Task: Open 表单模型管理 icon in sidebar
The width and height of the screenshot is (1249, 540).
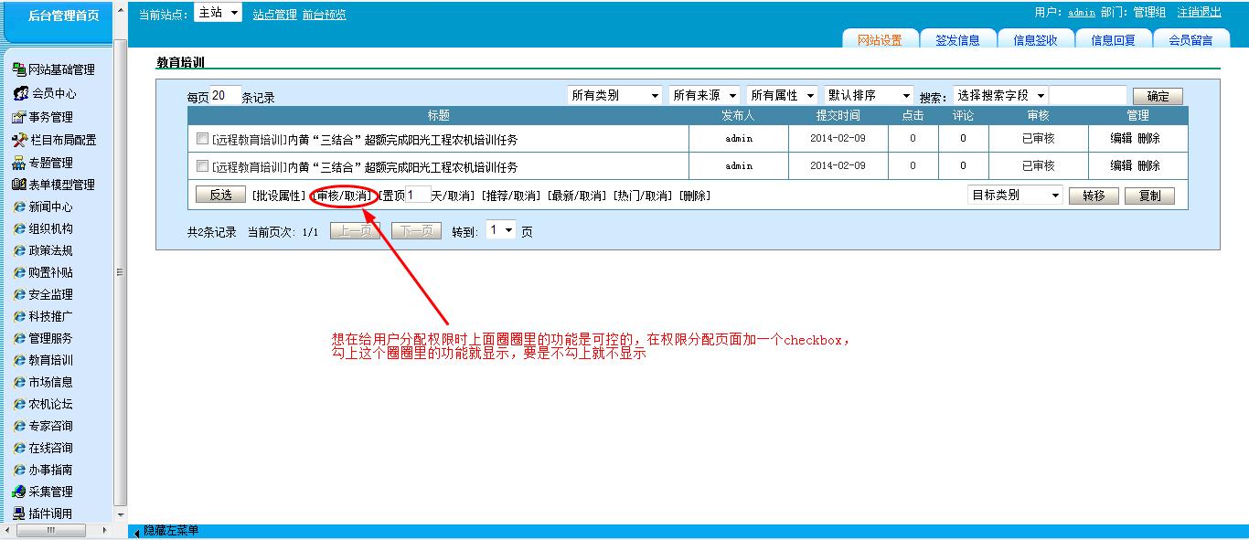Action: (x=19, y=185)
